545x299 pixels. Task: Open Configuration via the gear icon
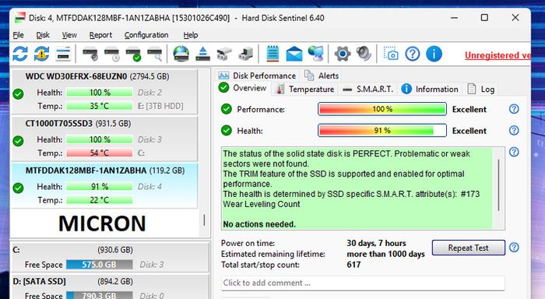tap(343, 55)
